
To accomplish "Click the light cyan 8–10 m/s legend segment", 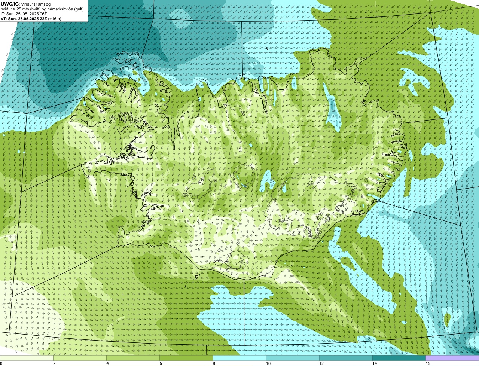I will click(x=239, y=358).
